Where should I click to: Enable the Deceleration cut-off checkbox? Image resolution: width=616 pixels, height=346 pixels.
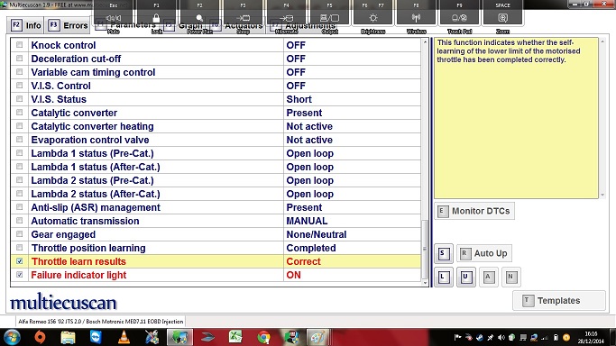tap(19, 59)
